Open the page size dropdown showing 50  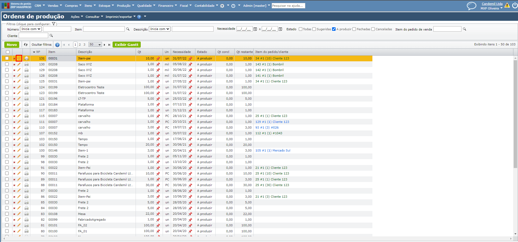[95, 45]
